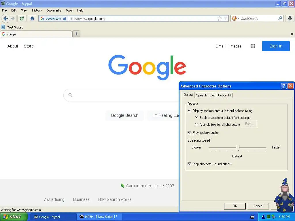Image resolution: width=295 pixels, height=221 pixels.
Task: Click the Font... button
Action: coord(249,124)
